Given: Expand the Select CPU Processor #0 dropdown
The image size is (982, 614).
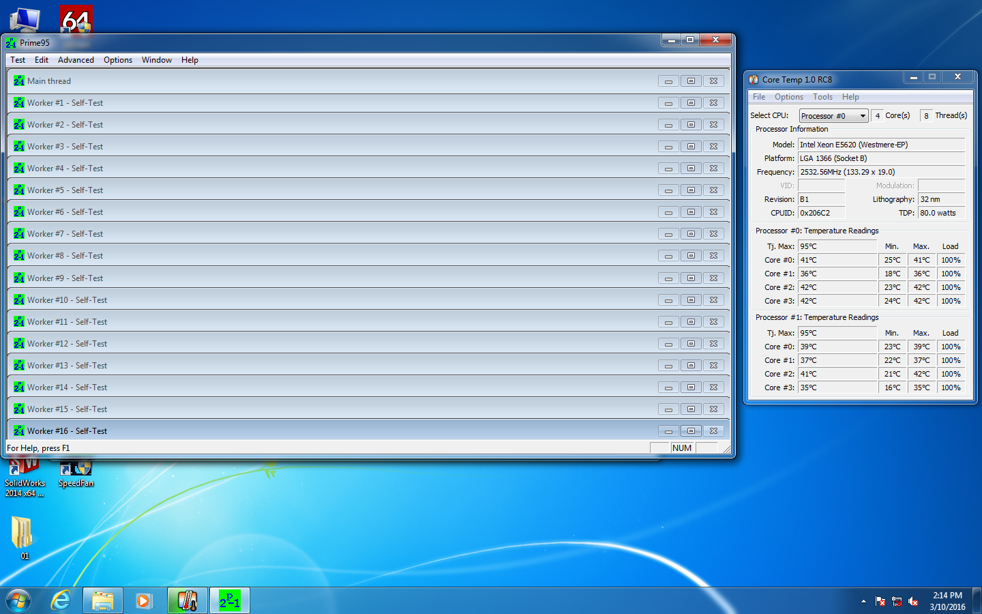Looking at the screenshot, I should [x=863, y=116].
